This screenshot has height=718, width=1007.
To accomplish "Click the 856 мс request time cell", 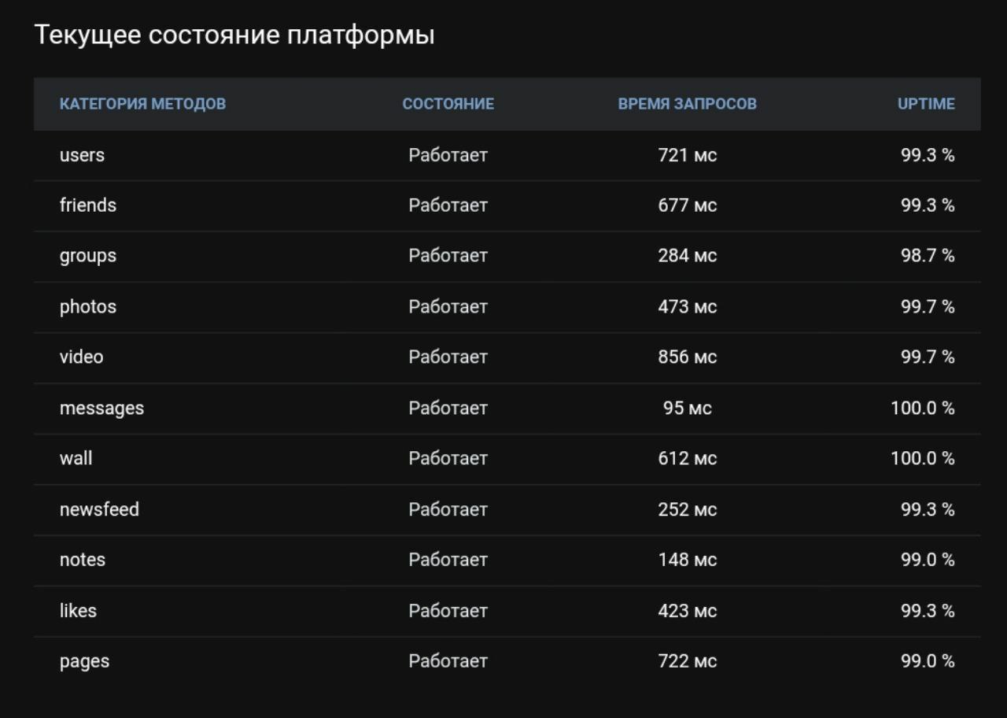I will point(687,357).
